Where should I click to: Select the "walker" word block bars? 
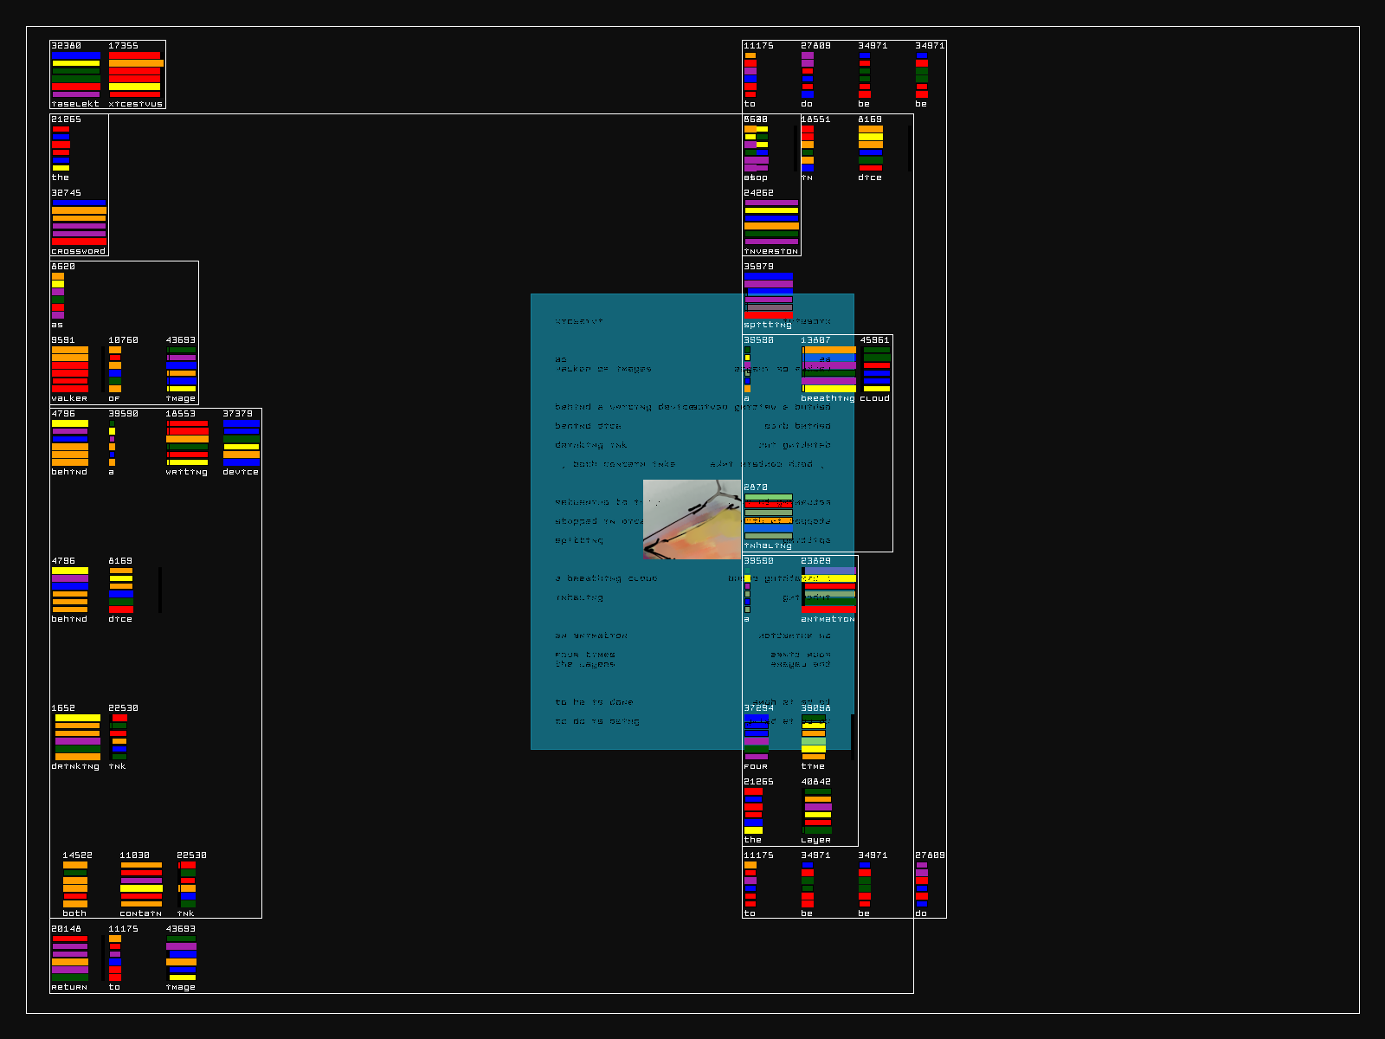[x=69, y=370]
